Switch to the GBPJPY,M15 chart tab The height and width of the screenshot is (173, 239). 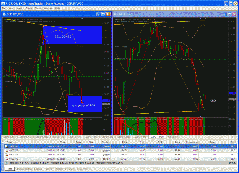(59, 137)
